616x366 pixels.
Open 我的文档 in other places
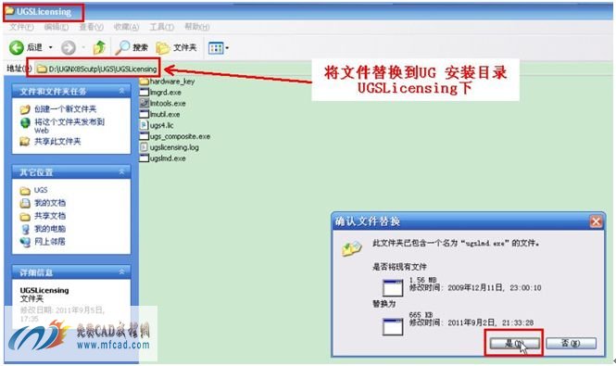coord(50,203)
